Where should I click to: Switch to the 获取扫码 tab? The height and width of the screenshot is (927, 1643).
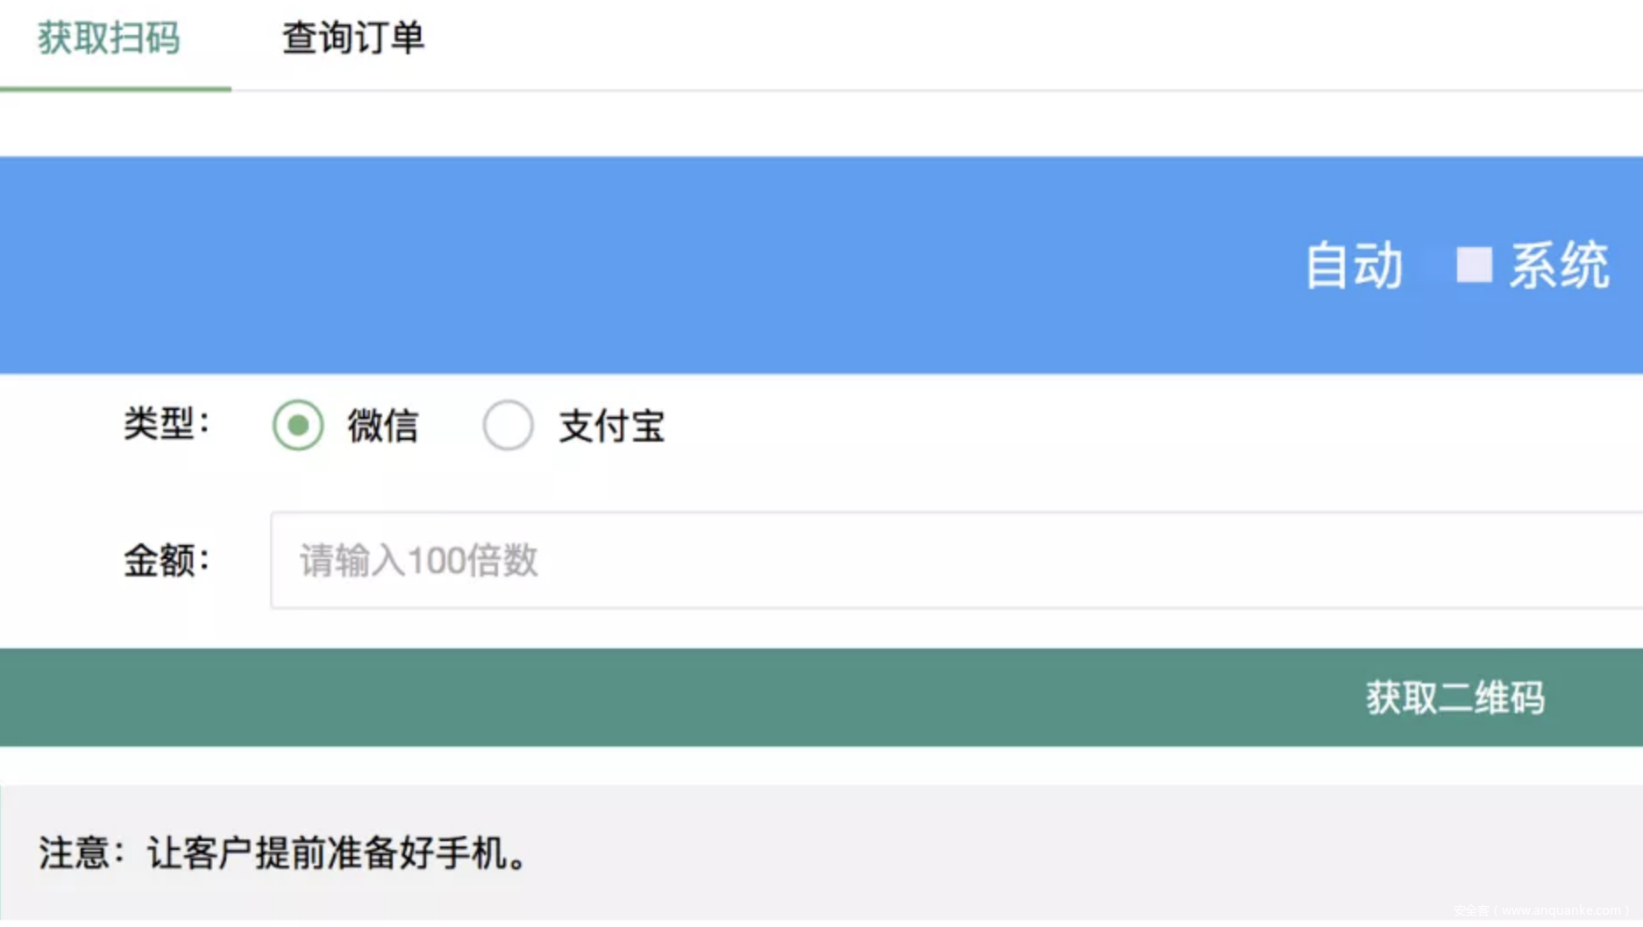pos(109,39)
